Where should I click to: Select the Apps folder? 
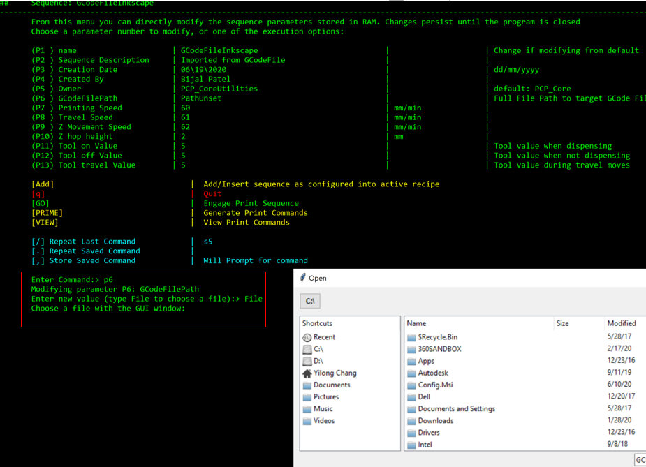[x=426, y=361]
